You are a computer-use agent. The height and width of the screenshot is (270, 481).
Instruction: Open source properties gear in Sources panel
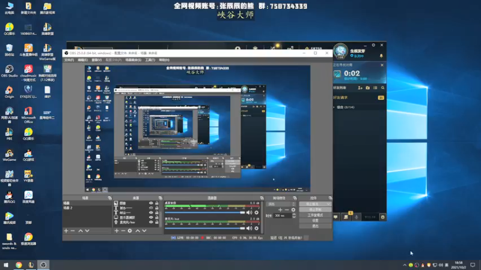[x=130, y=231]
